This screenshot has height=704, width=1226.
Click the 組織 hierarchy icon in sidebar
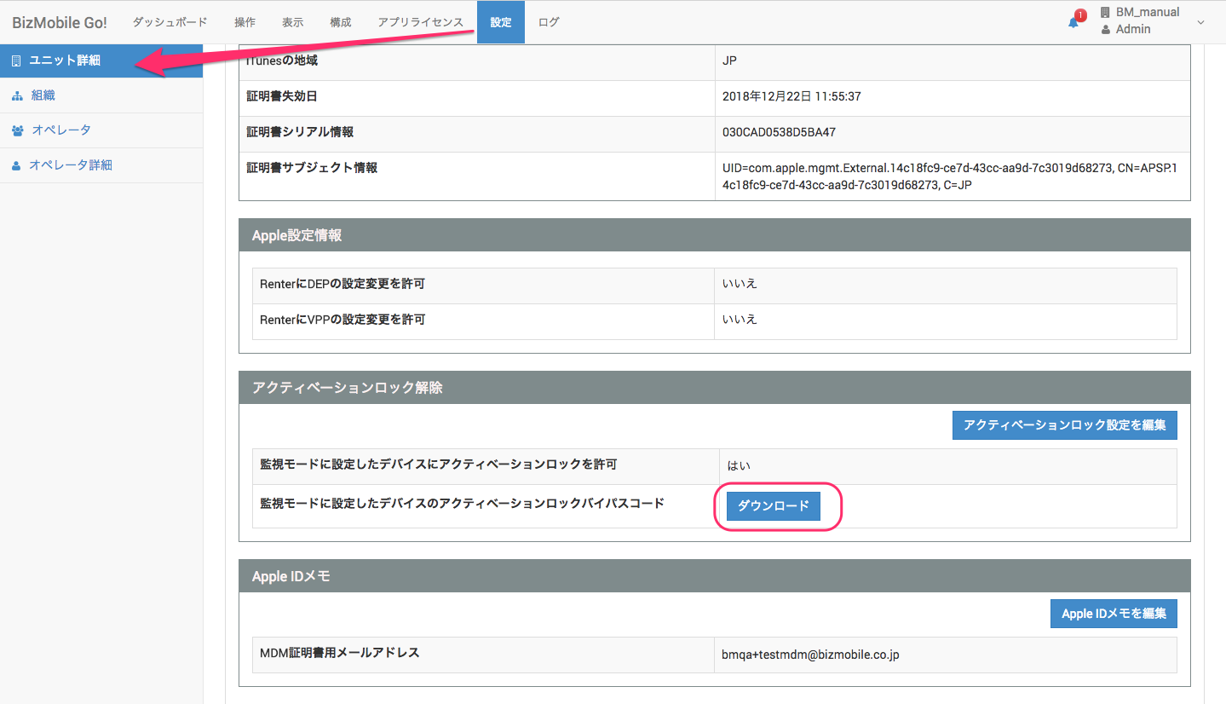[17, 95]
